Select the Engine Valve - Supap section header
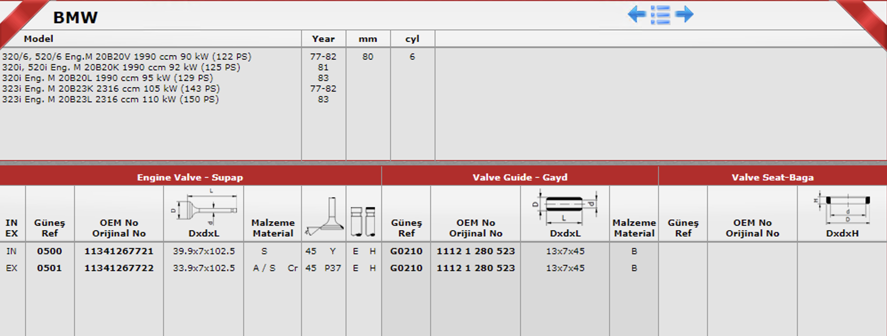This screenshot has width=887, height=336. click(x=190, y=177)
